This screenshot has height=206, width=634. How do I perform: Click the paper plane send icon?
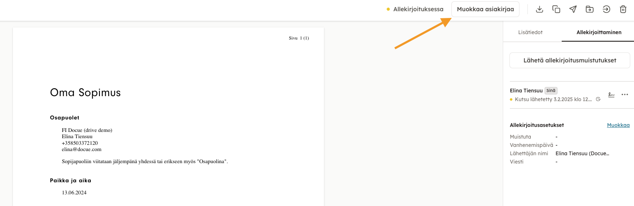pos(573,9)
